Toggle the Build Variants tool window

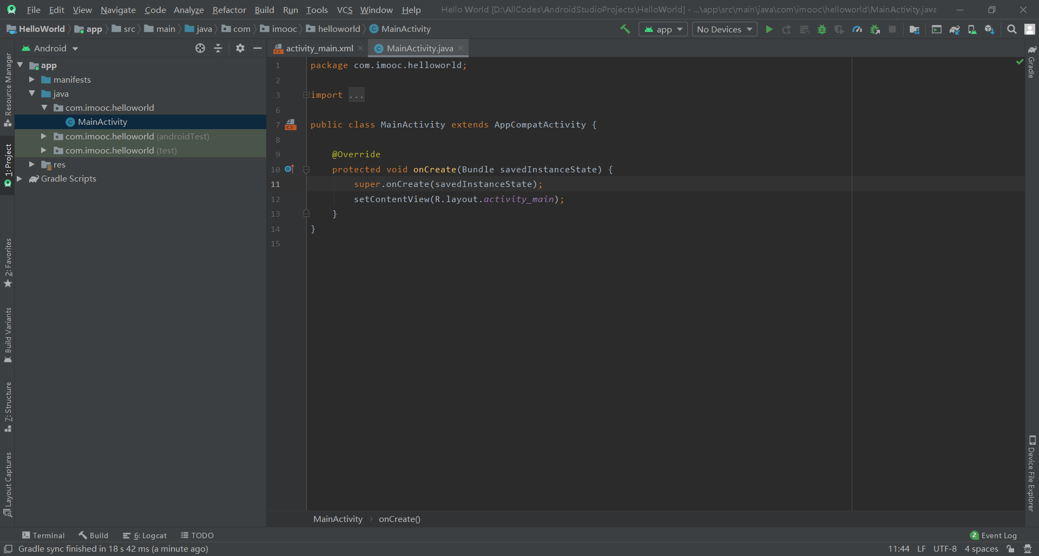8,336
